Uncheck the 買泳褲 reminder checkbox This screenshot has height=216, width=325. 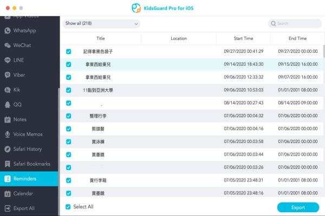69,141
